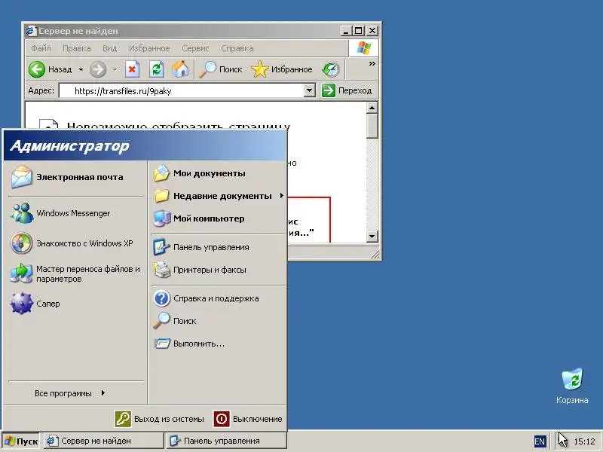
Task: Open Electronic mail (Электронная почта) in Start menu
Action: 76,177
